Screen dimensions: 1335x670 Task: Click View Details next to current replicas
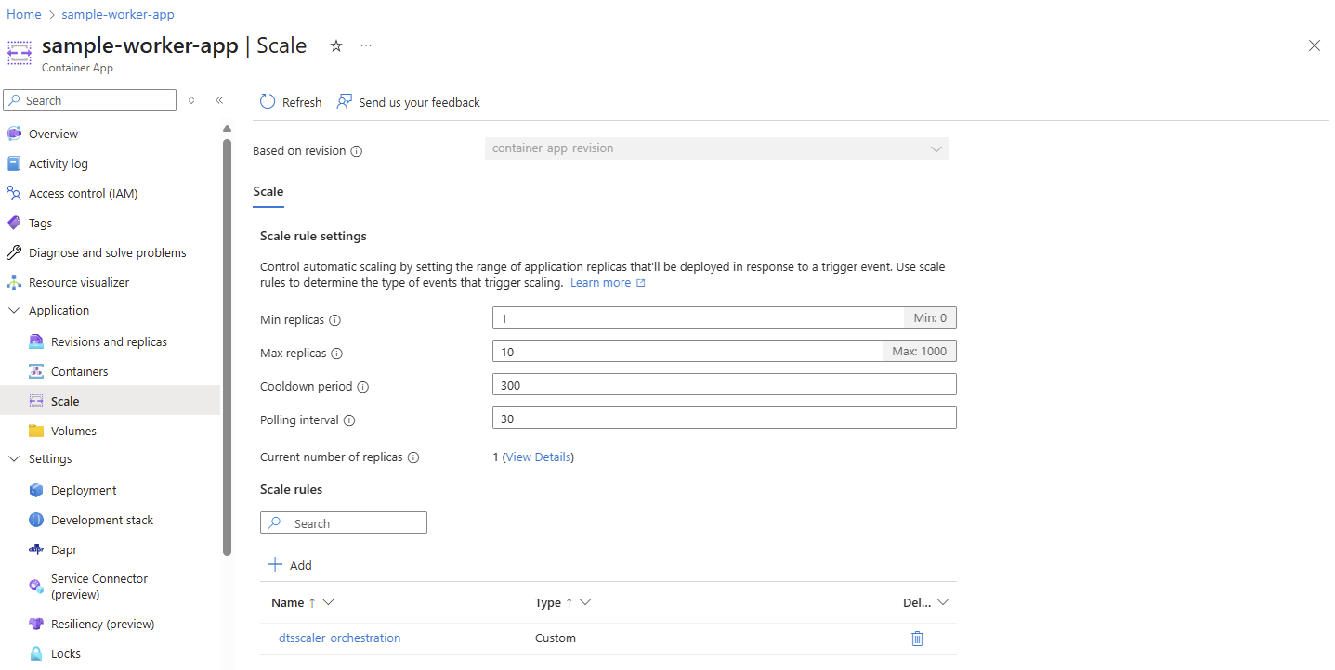(x=537, y=457)
